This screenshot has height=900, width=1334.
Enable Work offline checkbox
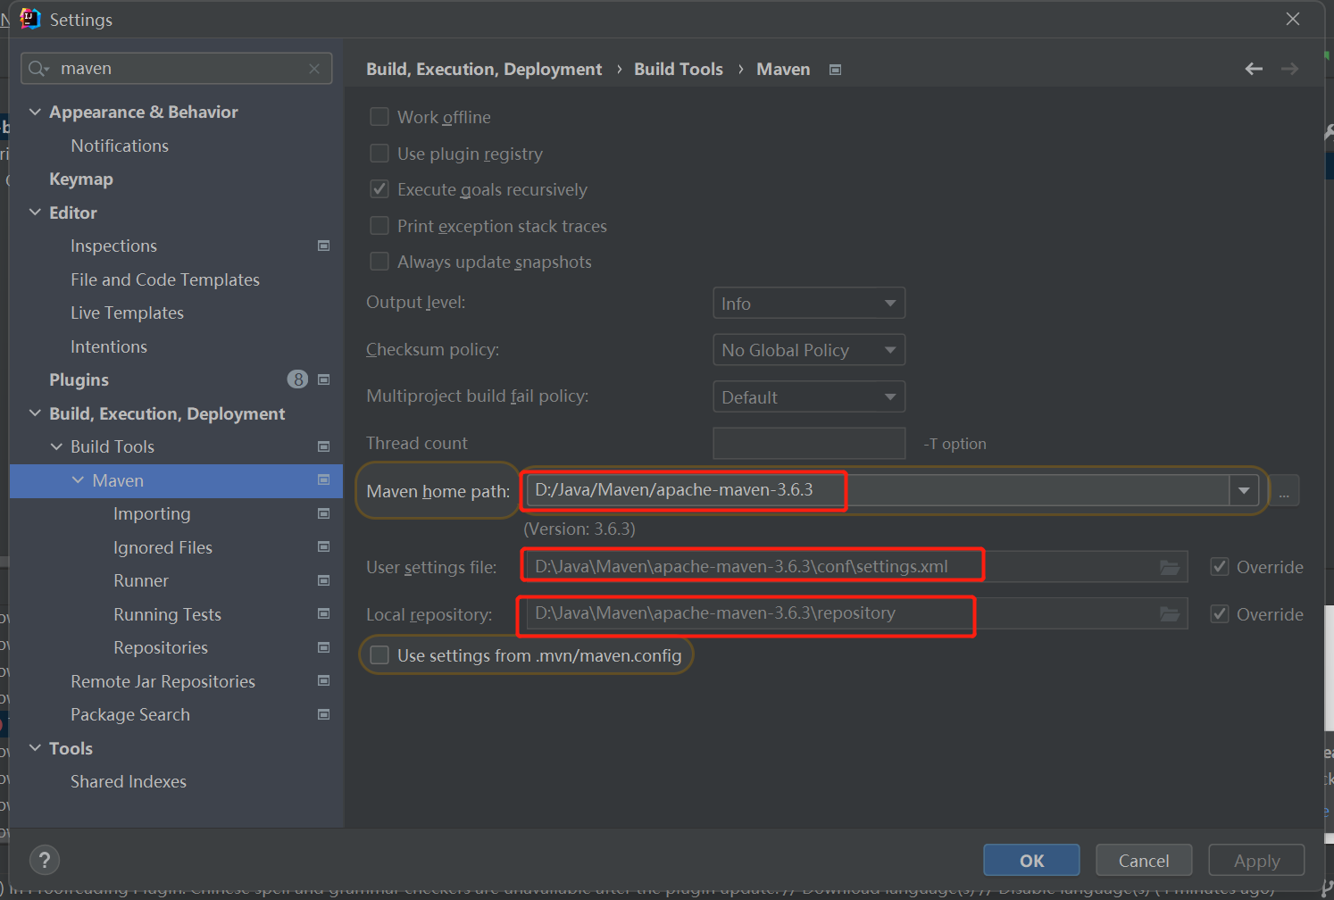pyautogui.click(x=379, y=117)
